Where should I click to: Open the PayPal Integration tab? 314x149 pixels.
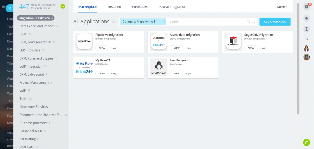click(172, 7)
